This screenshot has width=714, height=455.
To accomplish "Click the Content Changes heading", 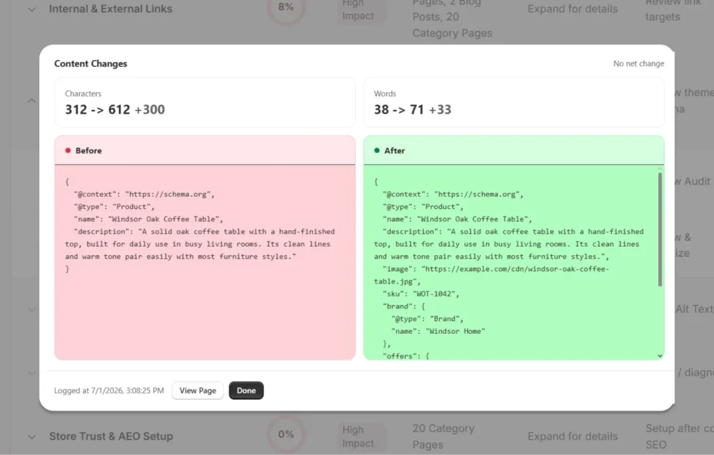I will [x=91, y=63].
